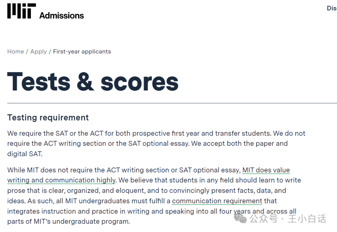Image resolution: width=337 pixels, height=232 pixels.
Task: Click the MIT logo icon
Action: pos(22,11)
